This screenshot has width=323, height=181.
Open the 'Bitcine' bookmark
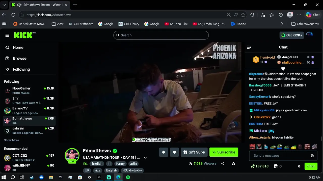click(x=238, y=24)
